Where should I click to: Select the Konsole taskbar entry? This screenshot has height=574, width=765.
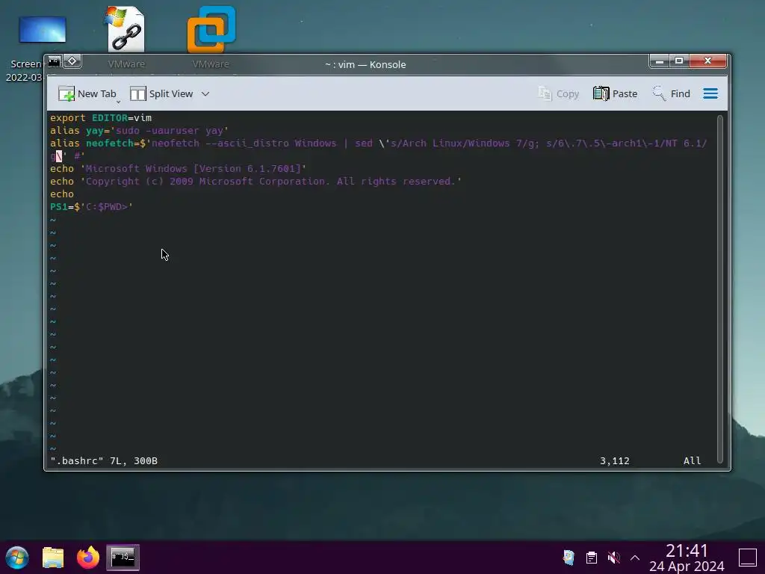coord(123,558)
